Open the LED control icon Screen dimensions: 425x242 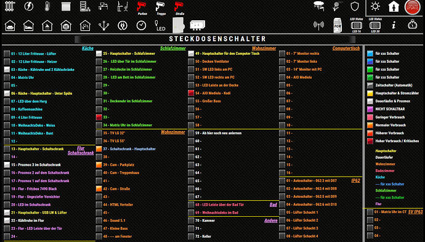160,26
